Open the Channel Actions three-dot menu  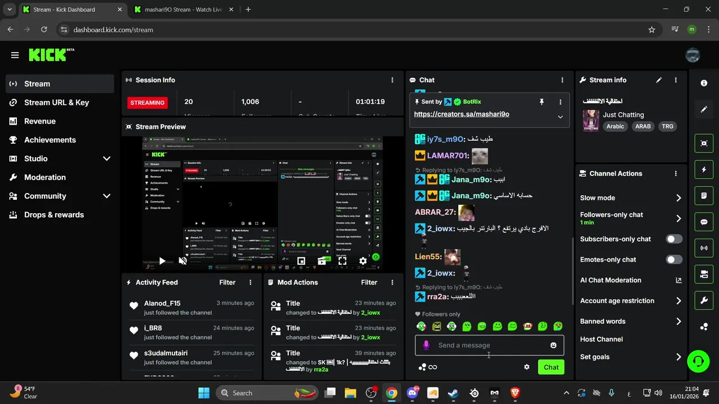676,174
